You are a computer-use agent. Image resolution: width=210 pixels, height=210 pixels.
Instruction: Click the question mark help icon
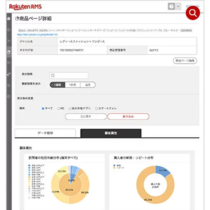point(171,6)
